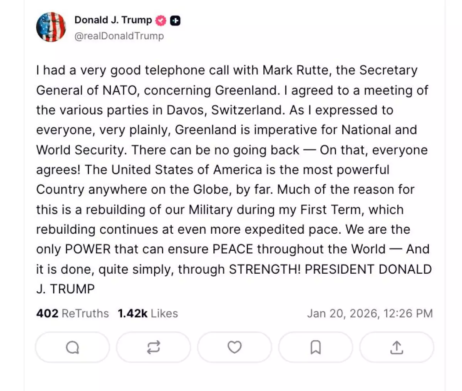Click the reply speech bubble icon

coord(72,347)
